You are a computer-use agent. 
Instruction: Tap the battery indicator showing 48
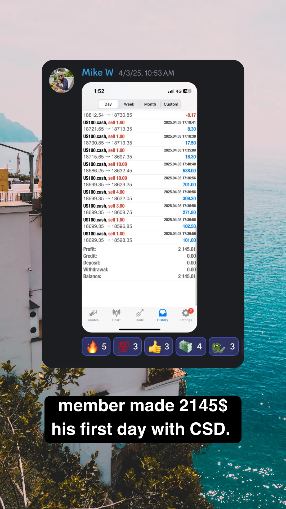(x=187, y=91)
